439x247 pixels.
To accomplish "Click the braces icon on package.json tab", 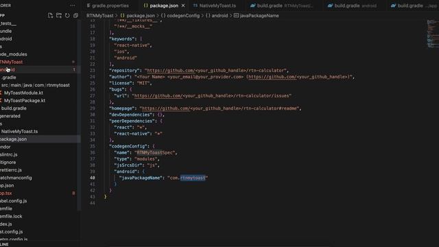I will click(145, 5).
